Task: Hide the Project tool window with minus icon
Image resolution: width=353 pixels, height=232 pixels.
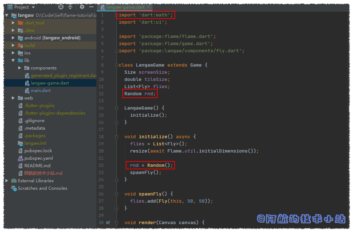Action: click(91, 7)
